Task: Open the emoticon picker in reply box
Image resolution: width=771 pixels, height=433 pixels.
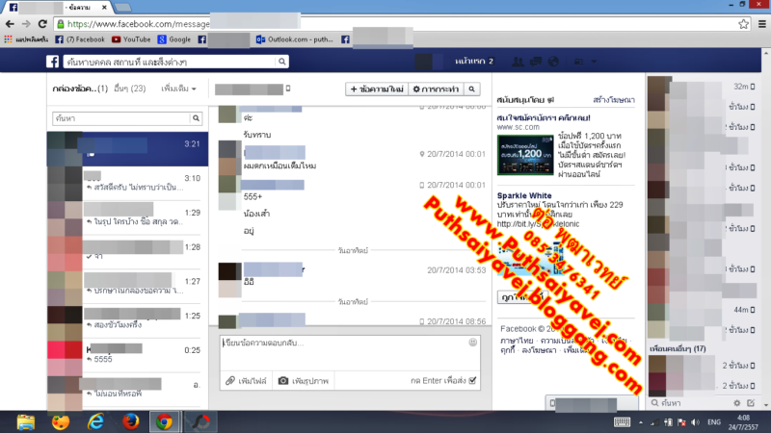Action: pyautogui.click(x=472, y=343)
